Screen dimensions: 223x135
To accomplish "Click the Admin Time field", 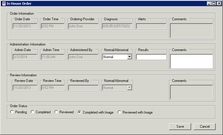I will click(53, 57).
